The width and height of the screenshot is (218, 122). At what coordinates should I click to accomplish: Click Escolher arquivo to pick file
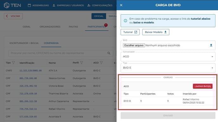[134, 45]
